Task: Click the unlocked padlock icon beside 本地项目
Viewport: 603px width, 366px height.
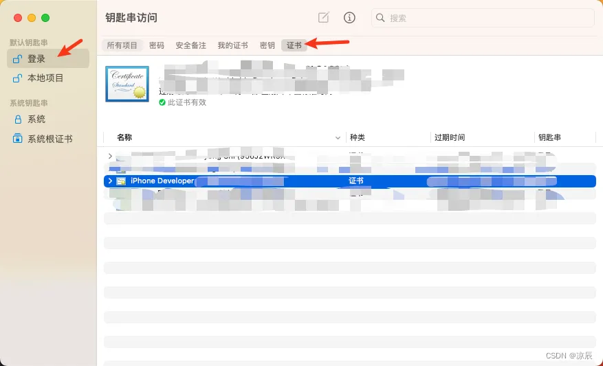Action: 17,78
